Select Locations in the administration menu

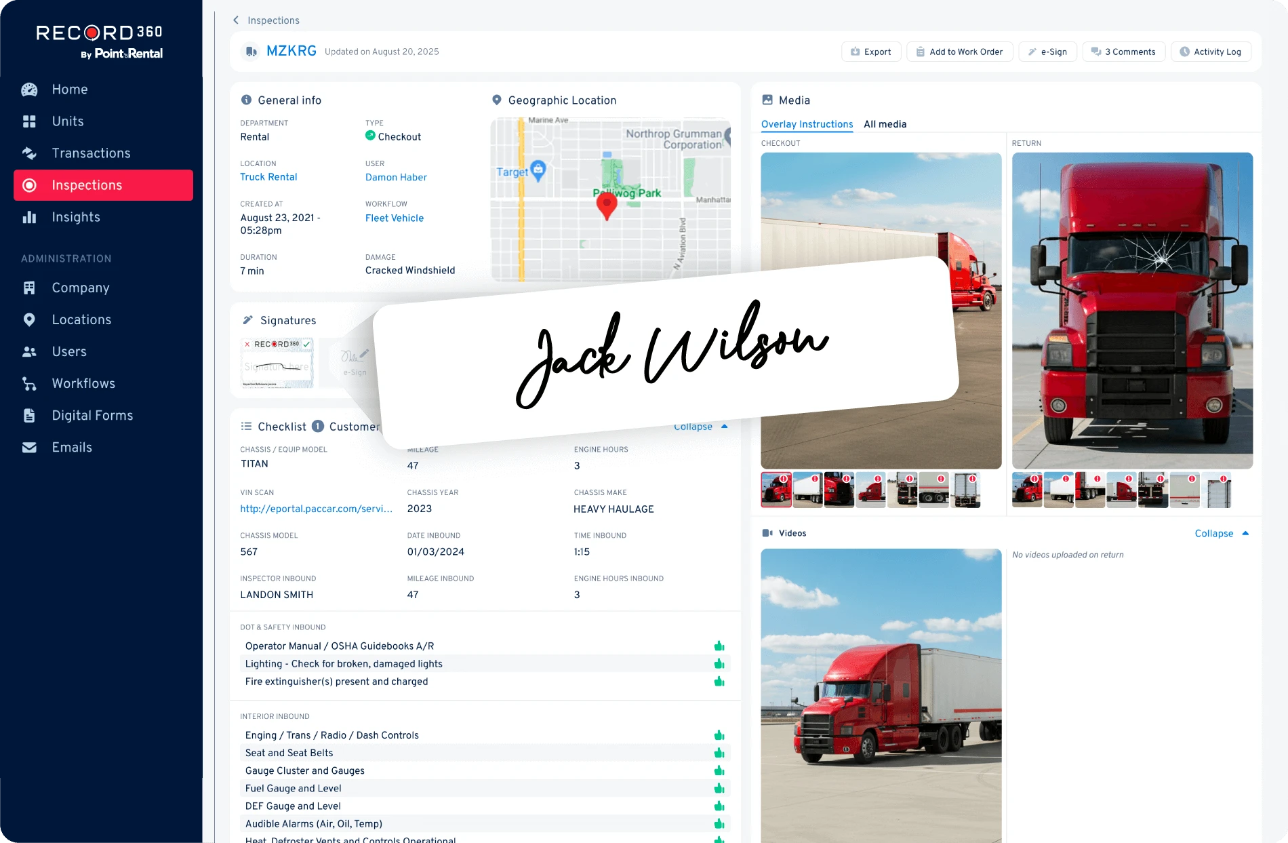point(81,319)
